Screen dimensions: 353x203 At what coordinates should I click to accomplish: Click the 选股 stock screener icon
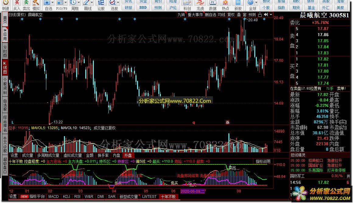coord(112,3)
